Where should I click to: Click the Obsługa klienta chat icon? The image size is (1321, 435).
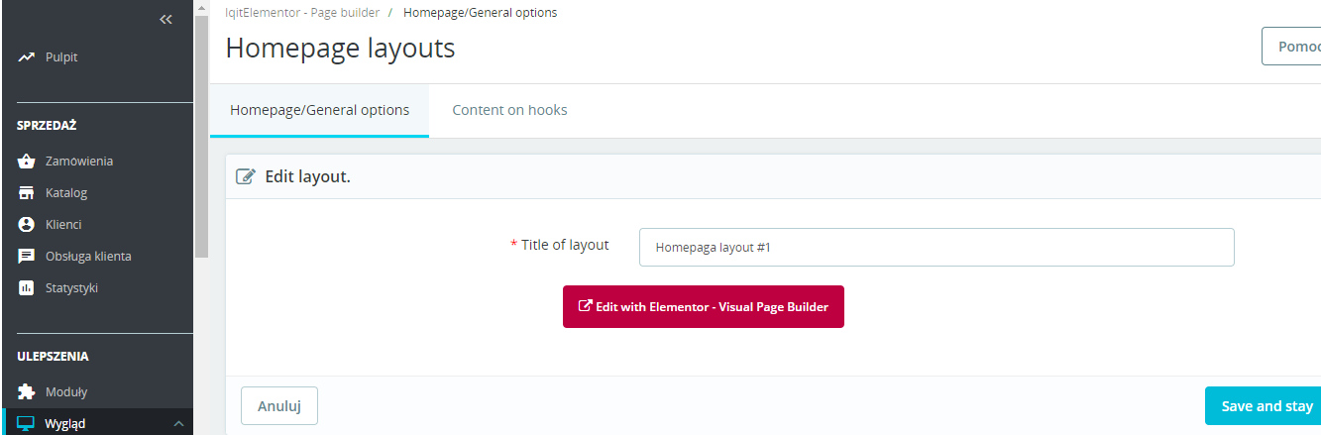click(x=27, y=256)
